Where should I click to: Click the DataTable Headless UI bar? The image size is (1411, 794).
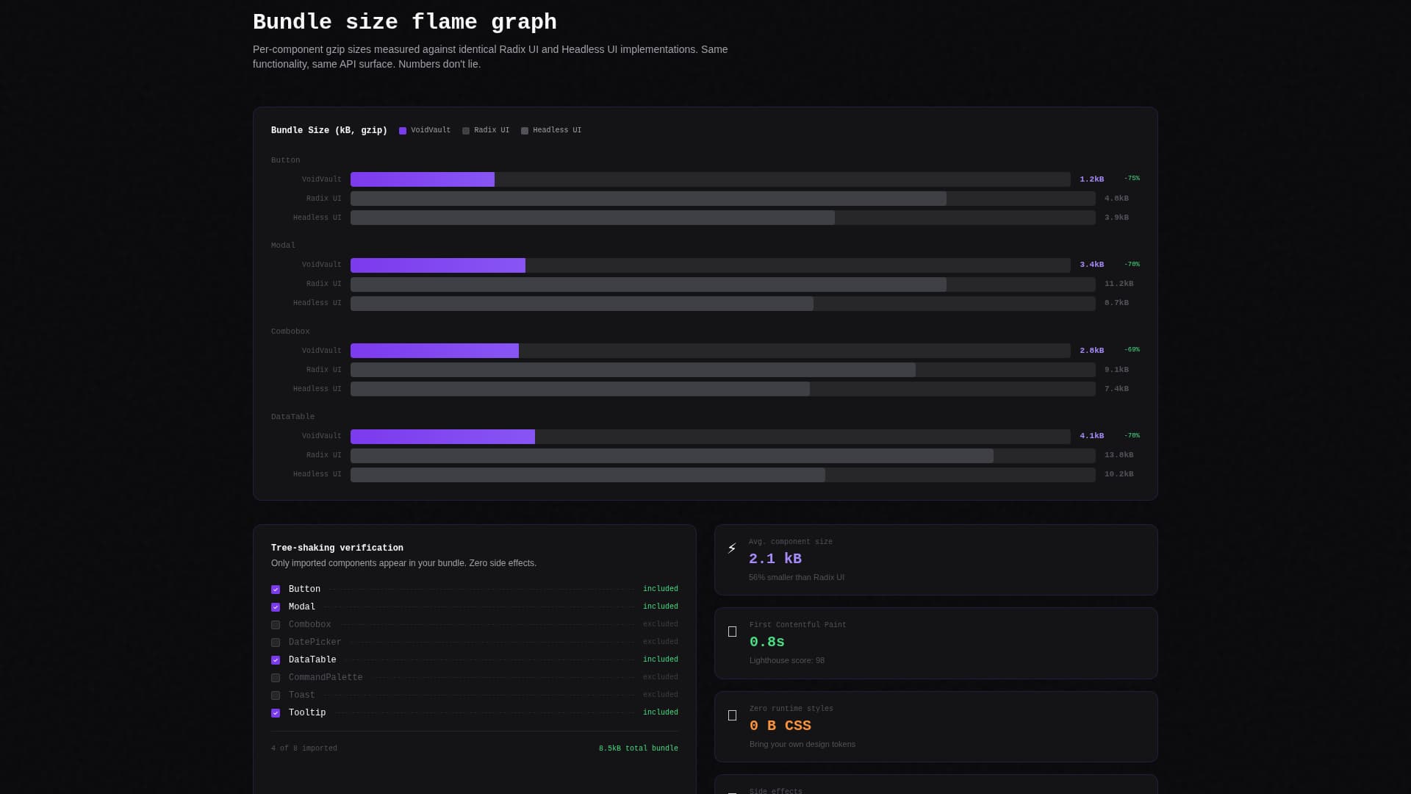(588, 475)
